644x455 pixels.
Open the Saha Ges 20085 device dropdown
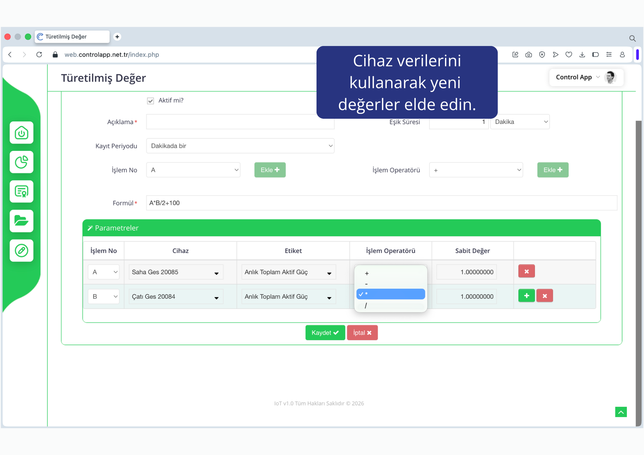(176, 272)
